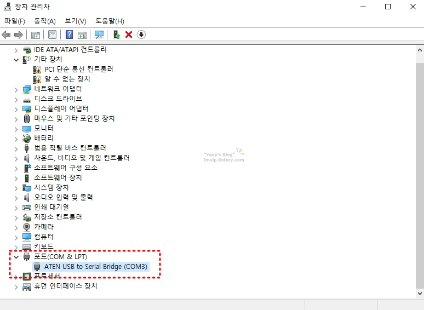Click the IDE ATA/ATAPI controller icon
Viewport: 424px width, 310px height.
tap(27, 50)
